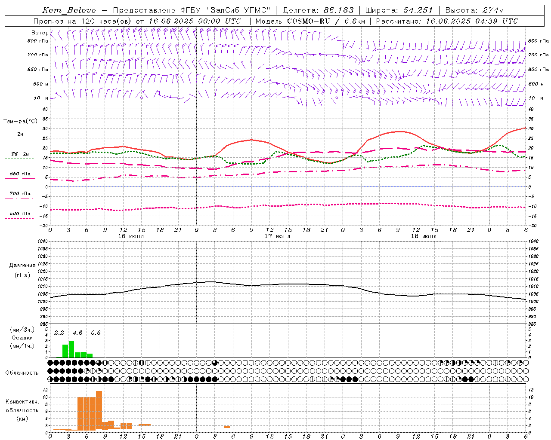Viewport: 551px width, 440px height.
Task: Click the dashed line sample under Td 2м
Action: [x=20, y=159]
